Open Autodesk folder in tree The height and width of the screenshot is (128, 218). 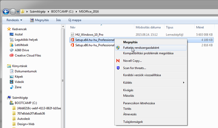click(23, 119)
